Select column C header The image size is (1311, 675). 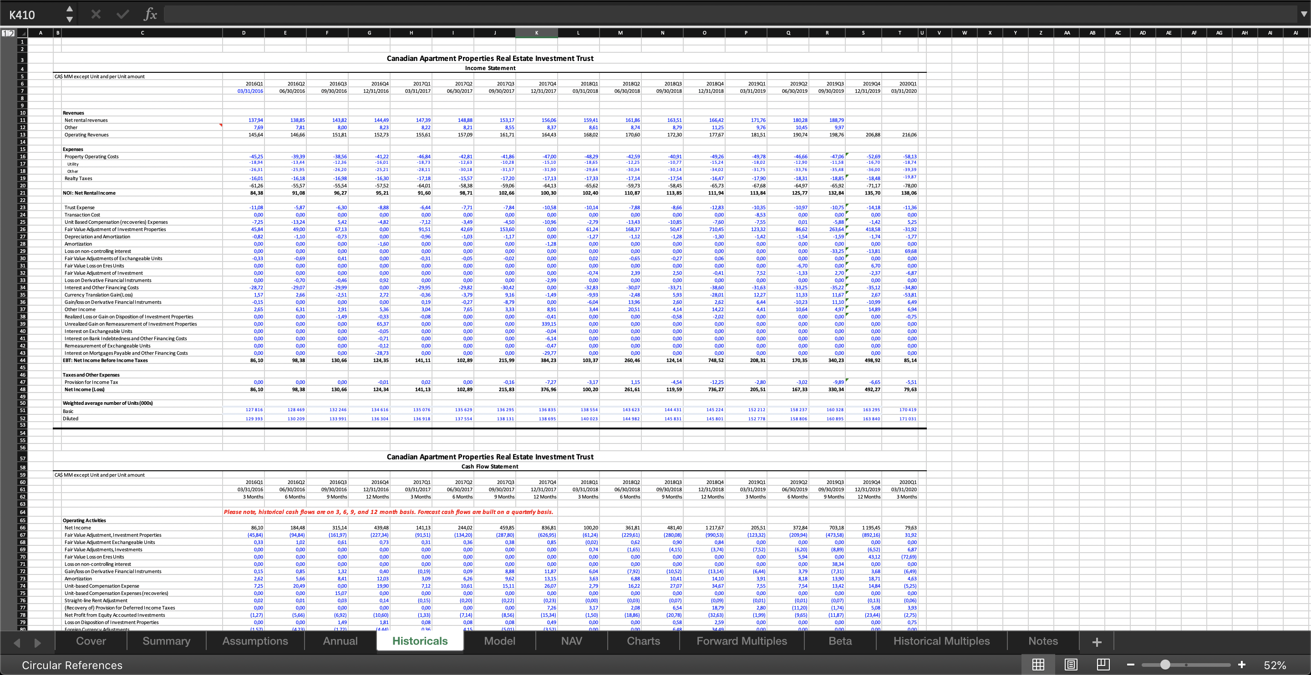click(142, 33)
